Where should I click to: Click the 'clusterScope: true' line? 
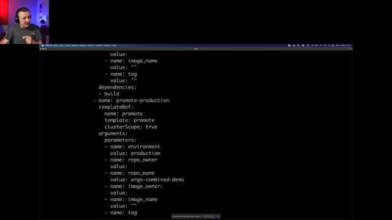[130, 127]
